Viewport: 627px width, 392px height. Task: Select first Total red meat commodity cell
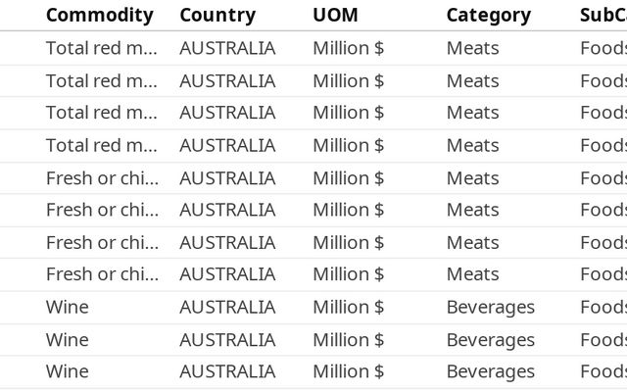pyautogui.click(x=102, y=48)
